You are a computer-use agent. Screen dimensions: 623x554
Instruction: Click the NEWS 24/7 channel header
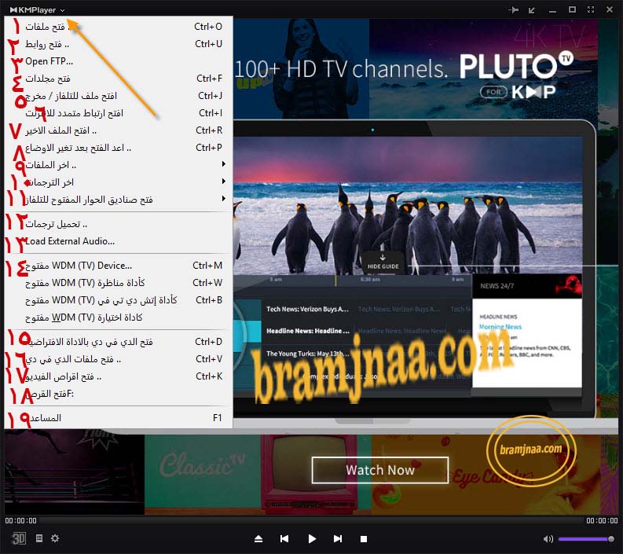click(x=527, y=286)
